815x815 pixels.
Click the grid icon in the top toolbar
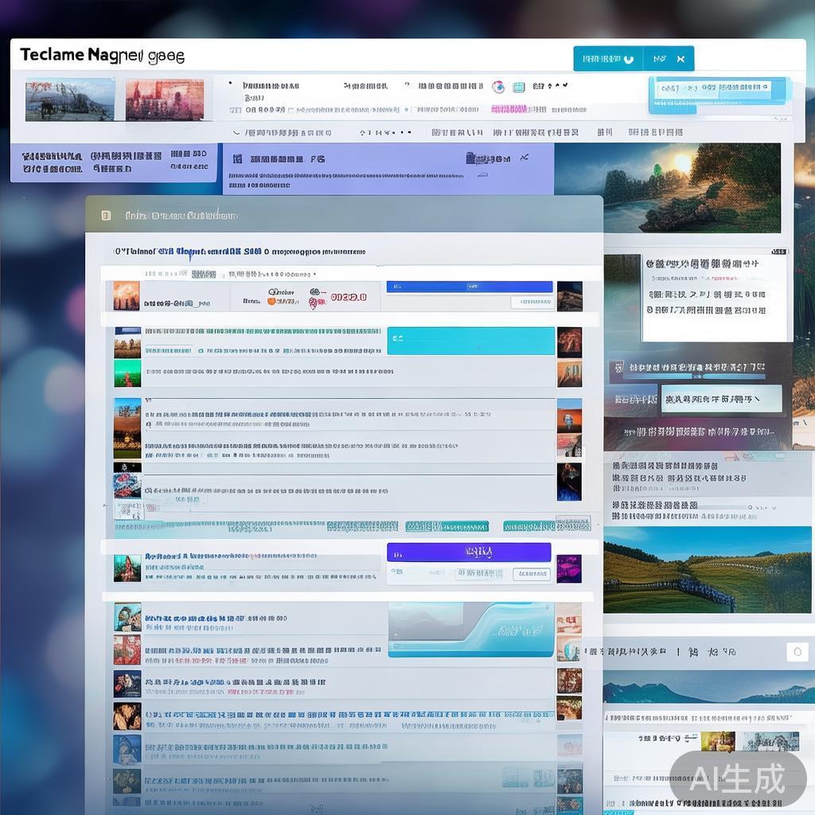519,87
